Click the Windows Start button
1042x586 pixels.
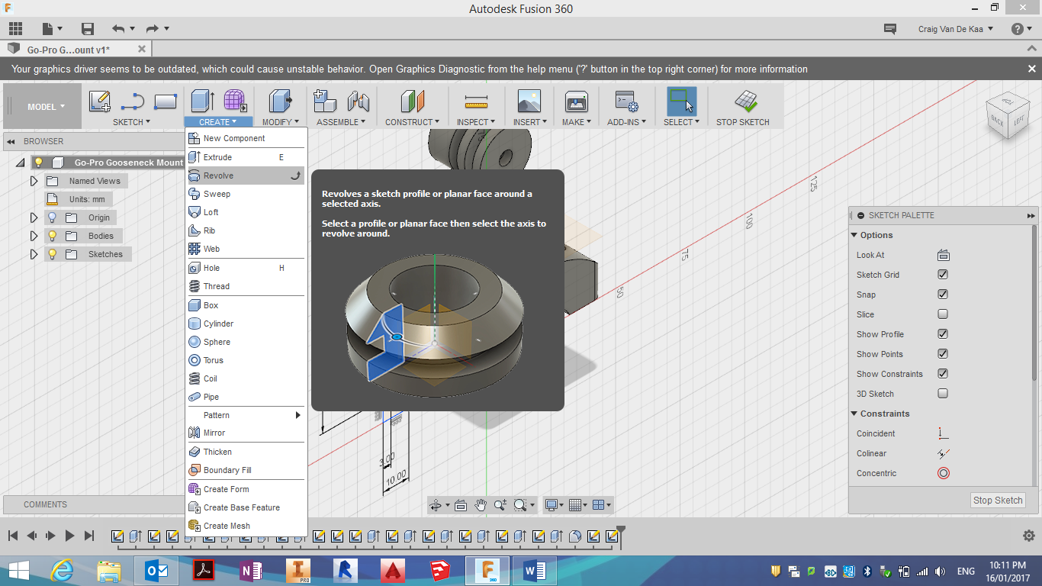(18, 571)
